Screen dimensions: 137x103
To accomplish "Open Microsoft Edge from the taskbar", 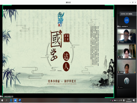I will 11,101.
